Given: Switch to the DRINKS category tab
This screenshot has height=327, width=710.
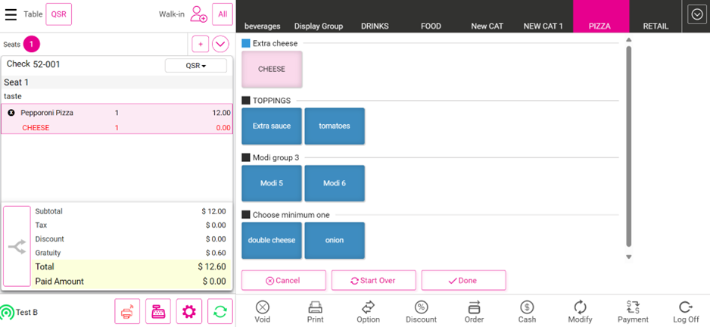Looking at the screenshot, I should click(375, 26).
